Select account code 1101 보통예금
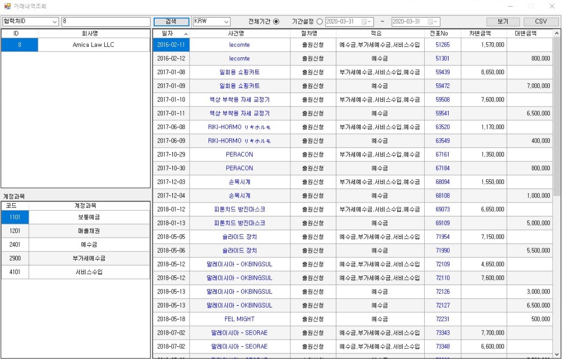Viewport: 562px width, 359px height. [x=76, y=217]
